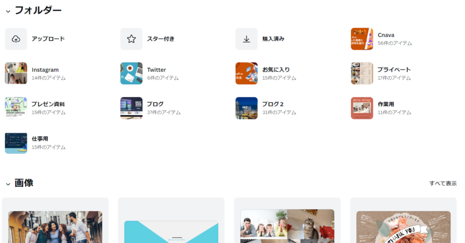The height and width of the screenshot is (243, 465).
Task: Click the スター付き label
Action: point(161,39)
